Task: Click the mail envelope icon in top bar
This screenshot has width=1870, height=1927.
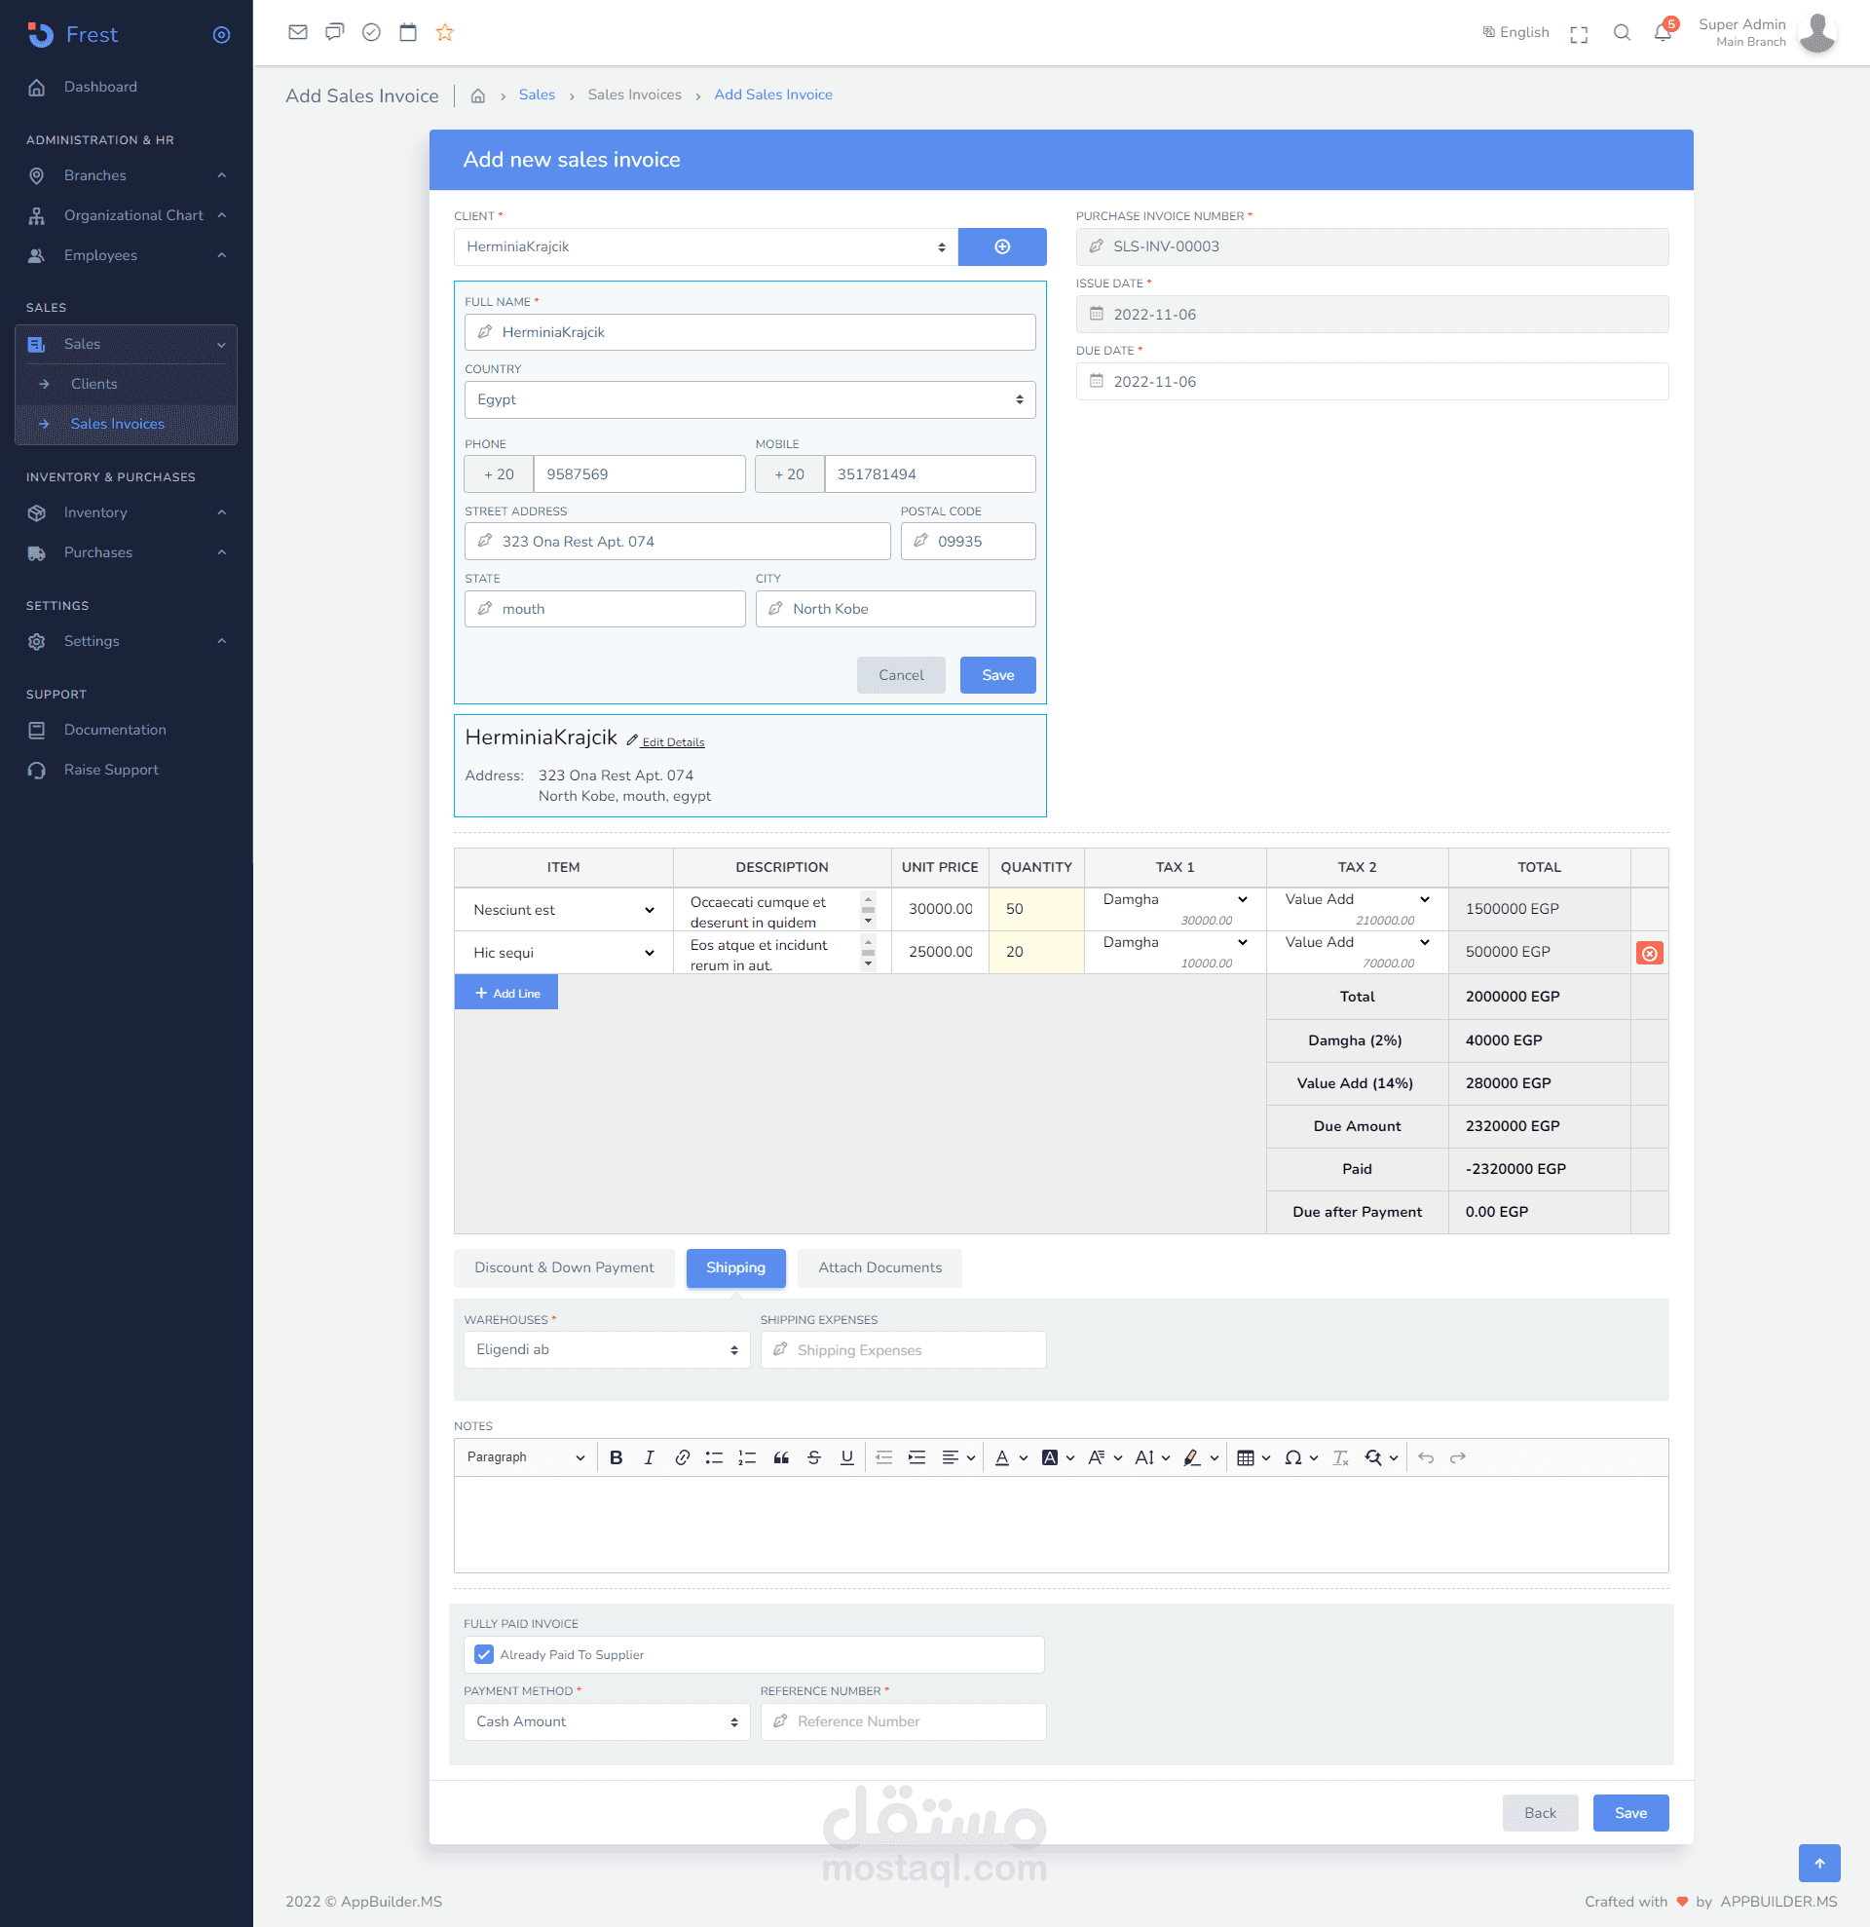Action: pos(298,32)
